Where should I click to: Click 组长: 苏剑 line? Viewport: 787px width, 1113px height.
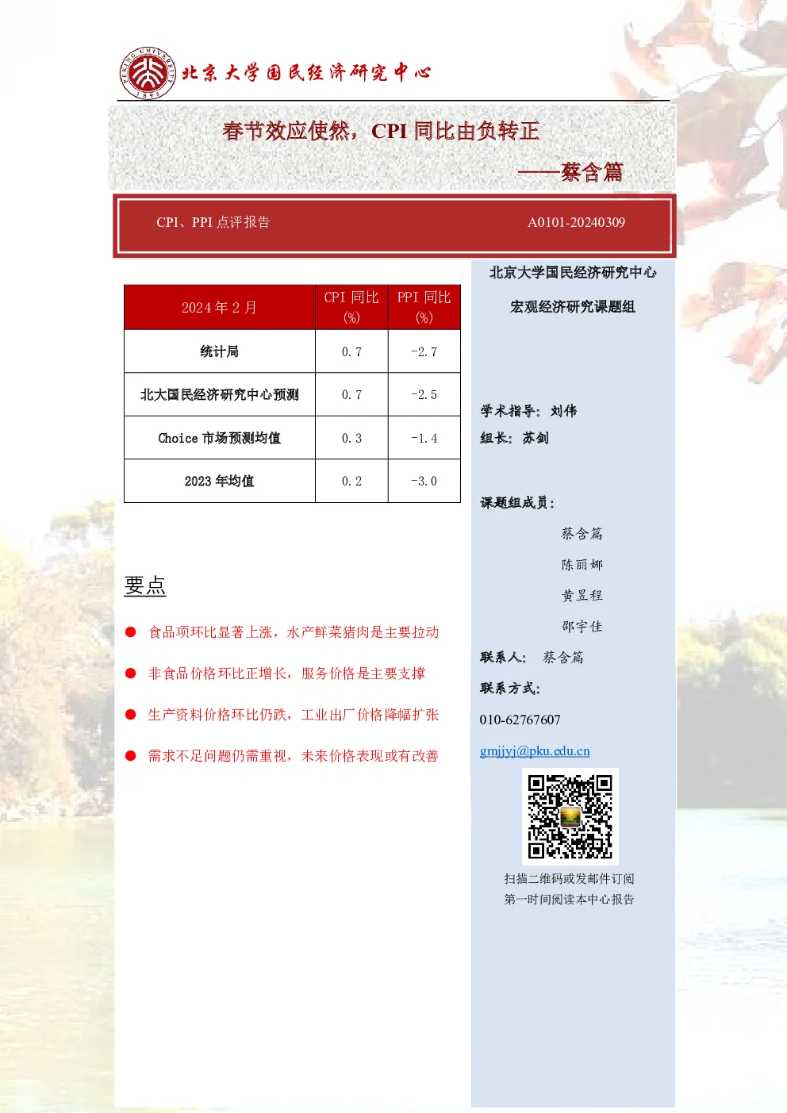pos(514,438)
